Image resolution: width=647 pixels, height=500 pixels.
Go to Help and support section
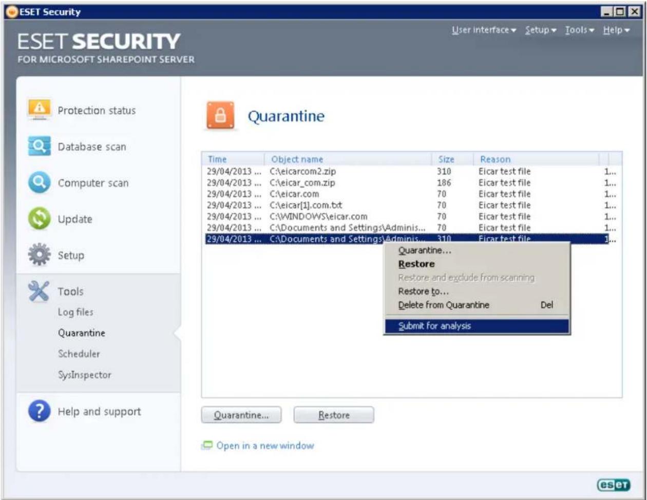99,412
